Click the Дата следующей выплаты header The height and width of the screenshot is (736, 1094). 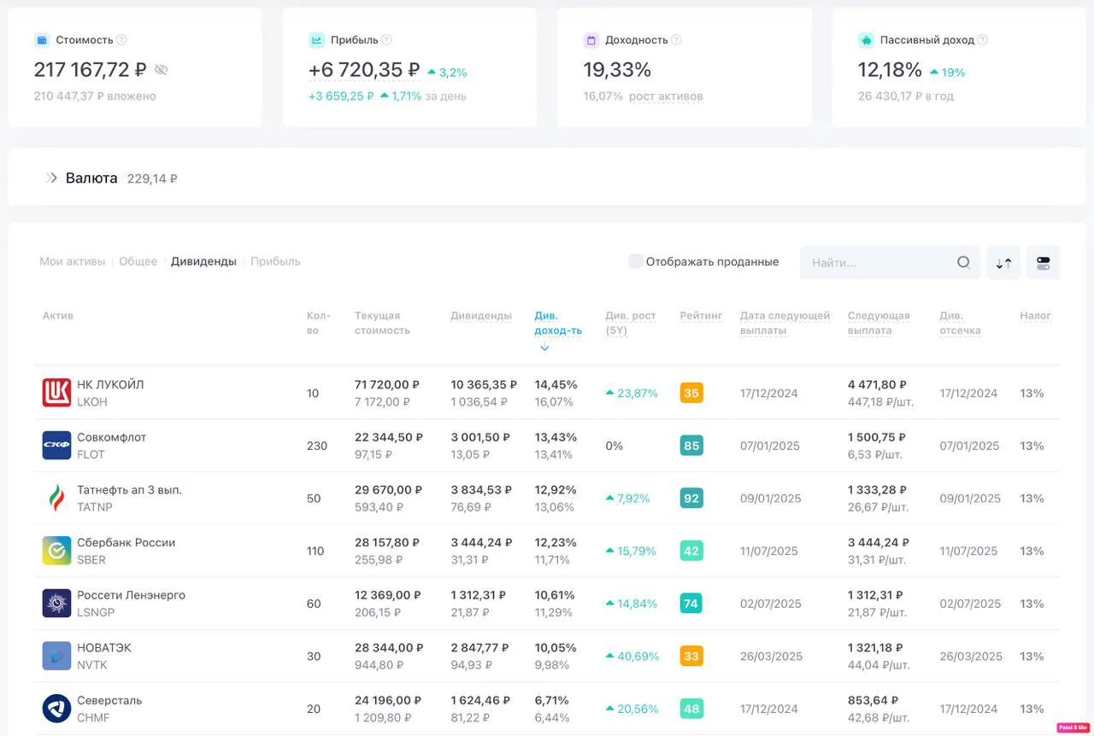coord(785,323)
